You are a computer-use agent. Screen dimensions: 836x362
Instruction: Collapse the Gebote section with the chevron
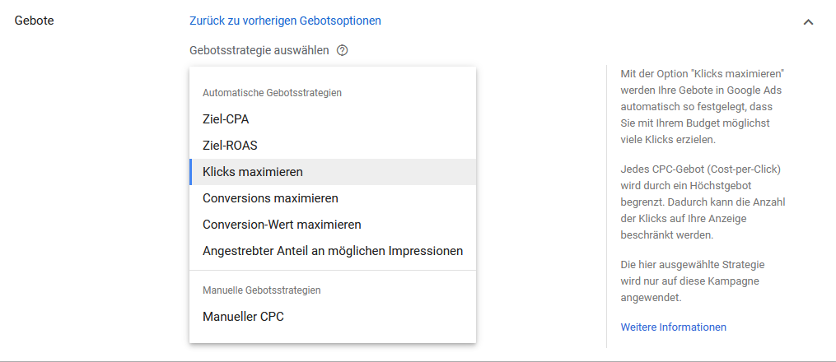808,21
